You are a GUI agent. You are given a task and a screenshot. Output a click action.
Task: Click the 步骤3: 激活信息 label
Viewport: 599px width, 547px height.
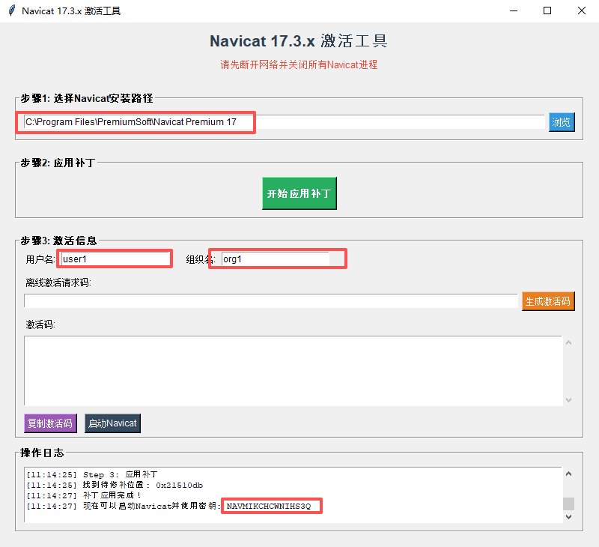pos(59,241)
